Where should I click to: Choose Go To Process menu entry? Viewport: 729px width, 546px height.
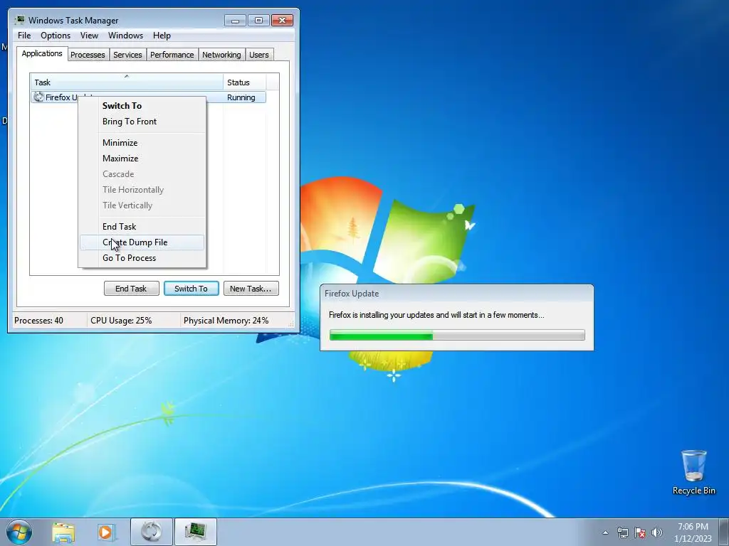[x=142, y=258]
